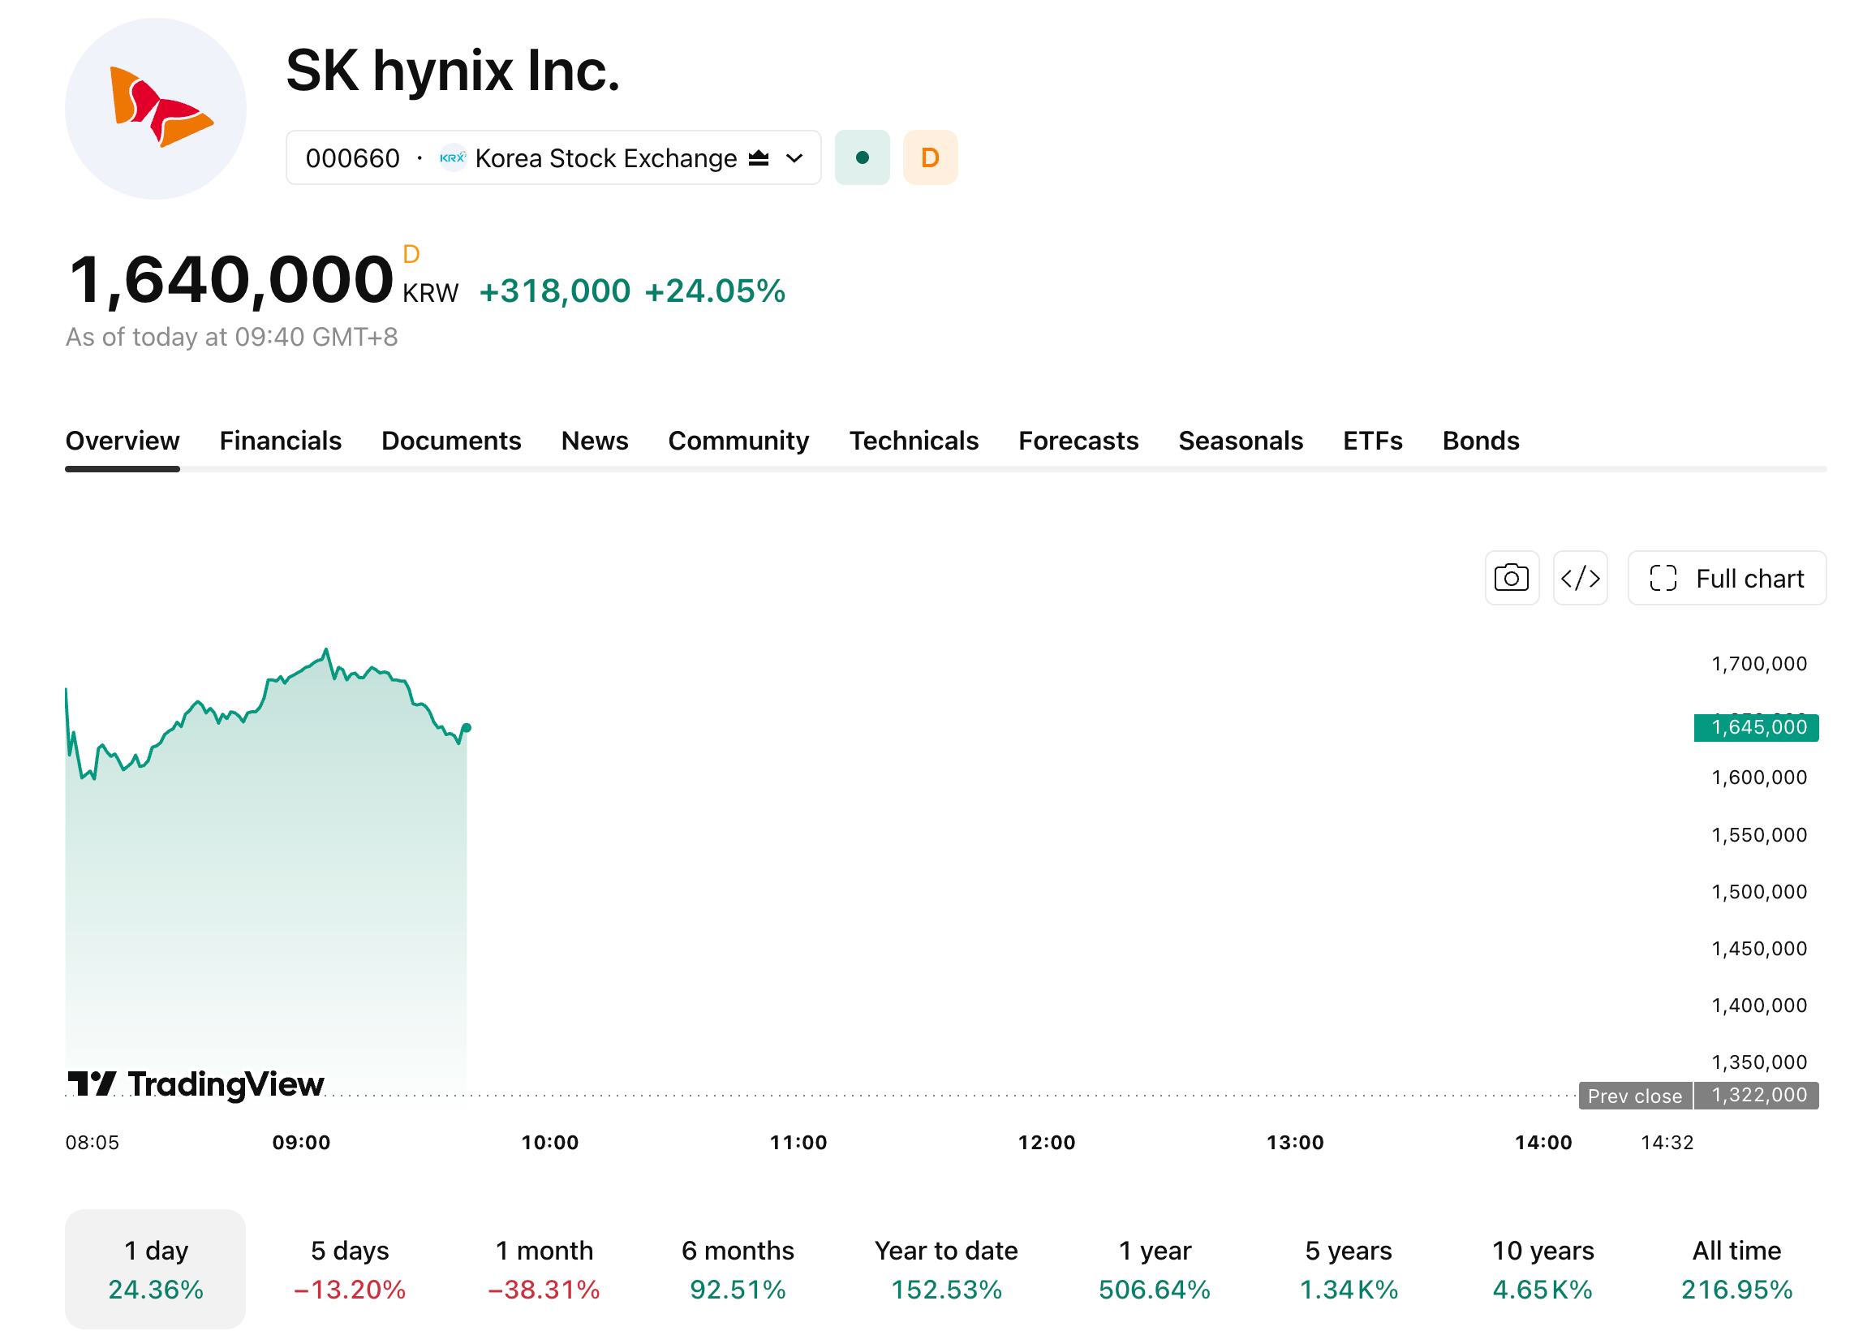Screen dimensions: 1863x1344
Task: Click the 1,700,000 axis label
Action: pyautogui.click(x=1758, y=664)
